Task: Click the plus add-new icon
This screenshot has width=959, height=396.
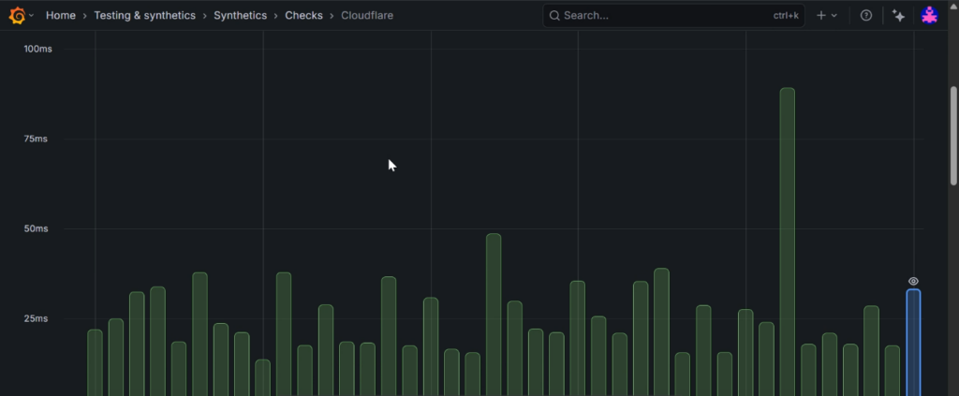Action: (821, 15)
